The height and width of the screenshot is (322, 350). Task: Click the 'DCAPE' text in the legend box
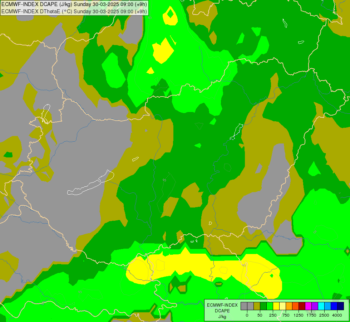point(222,311)
